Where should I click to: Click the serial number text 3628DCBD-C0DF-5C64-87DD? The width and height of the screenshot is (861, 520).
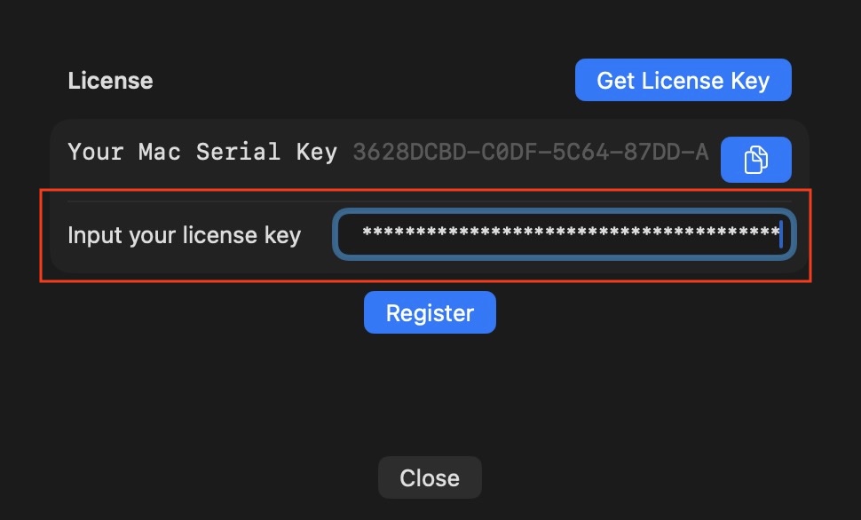coord(530,153)
